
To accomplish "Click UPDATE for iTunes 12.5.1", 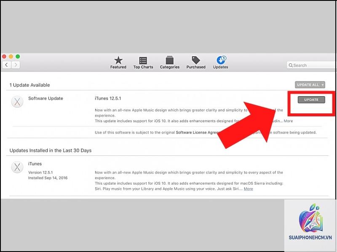I will tap(311, 100).
